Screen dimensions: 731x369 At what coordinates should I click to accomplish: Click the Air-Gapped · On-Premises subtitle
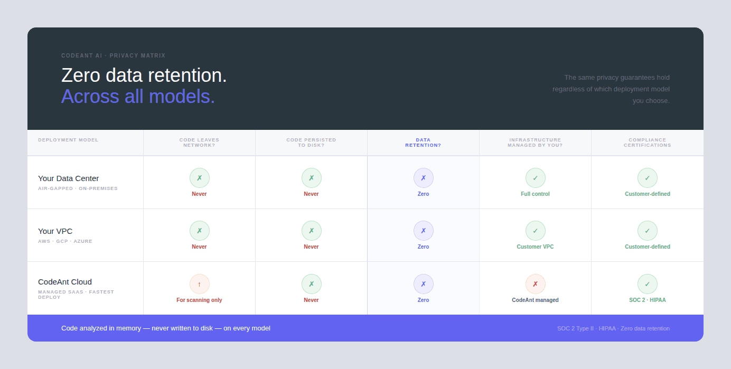point(78,188)
